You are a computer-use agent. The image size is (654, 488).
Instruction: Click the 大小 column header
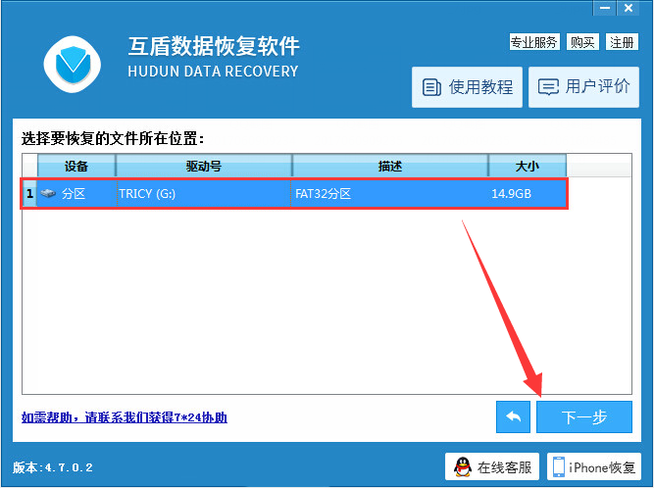(x=528, y=166)
